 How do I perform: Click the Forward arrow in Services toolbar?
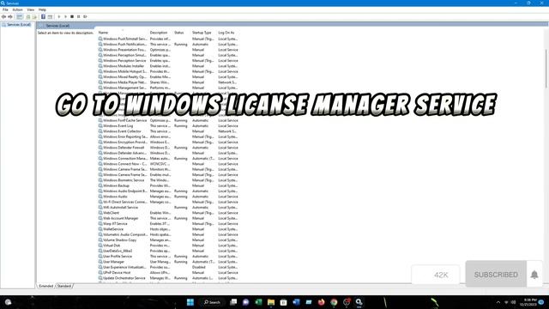tap(10, 16)
